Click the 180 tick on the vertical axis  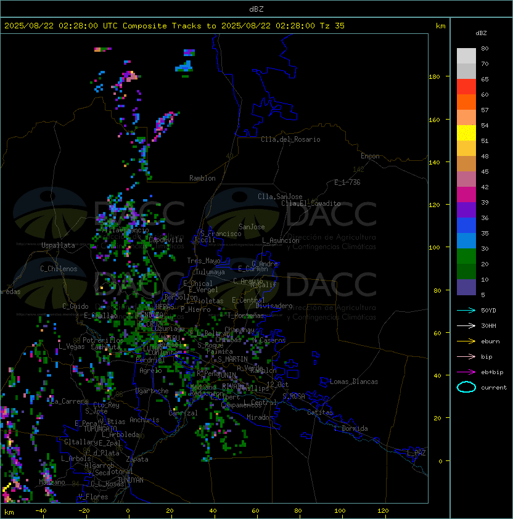coord(434,77)
